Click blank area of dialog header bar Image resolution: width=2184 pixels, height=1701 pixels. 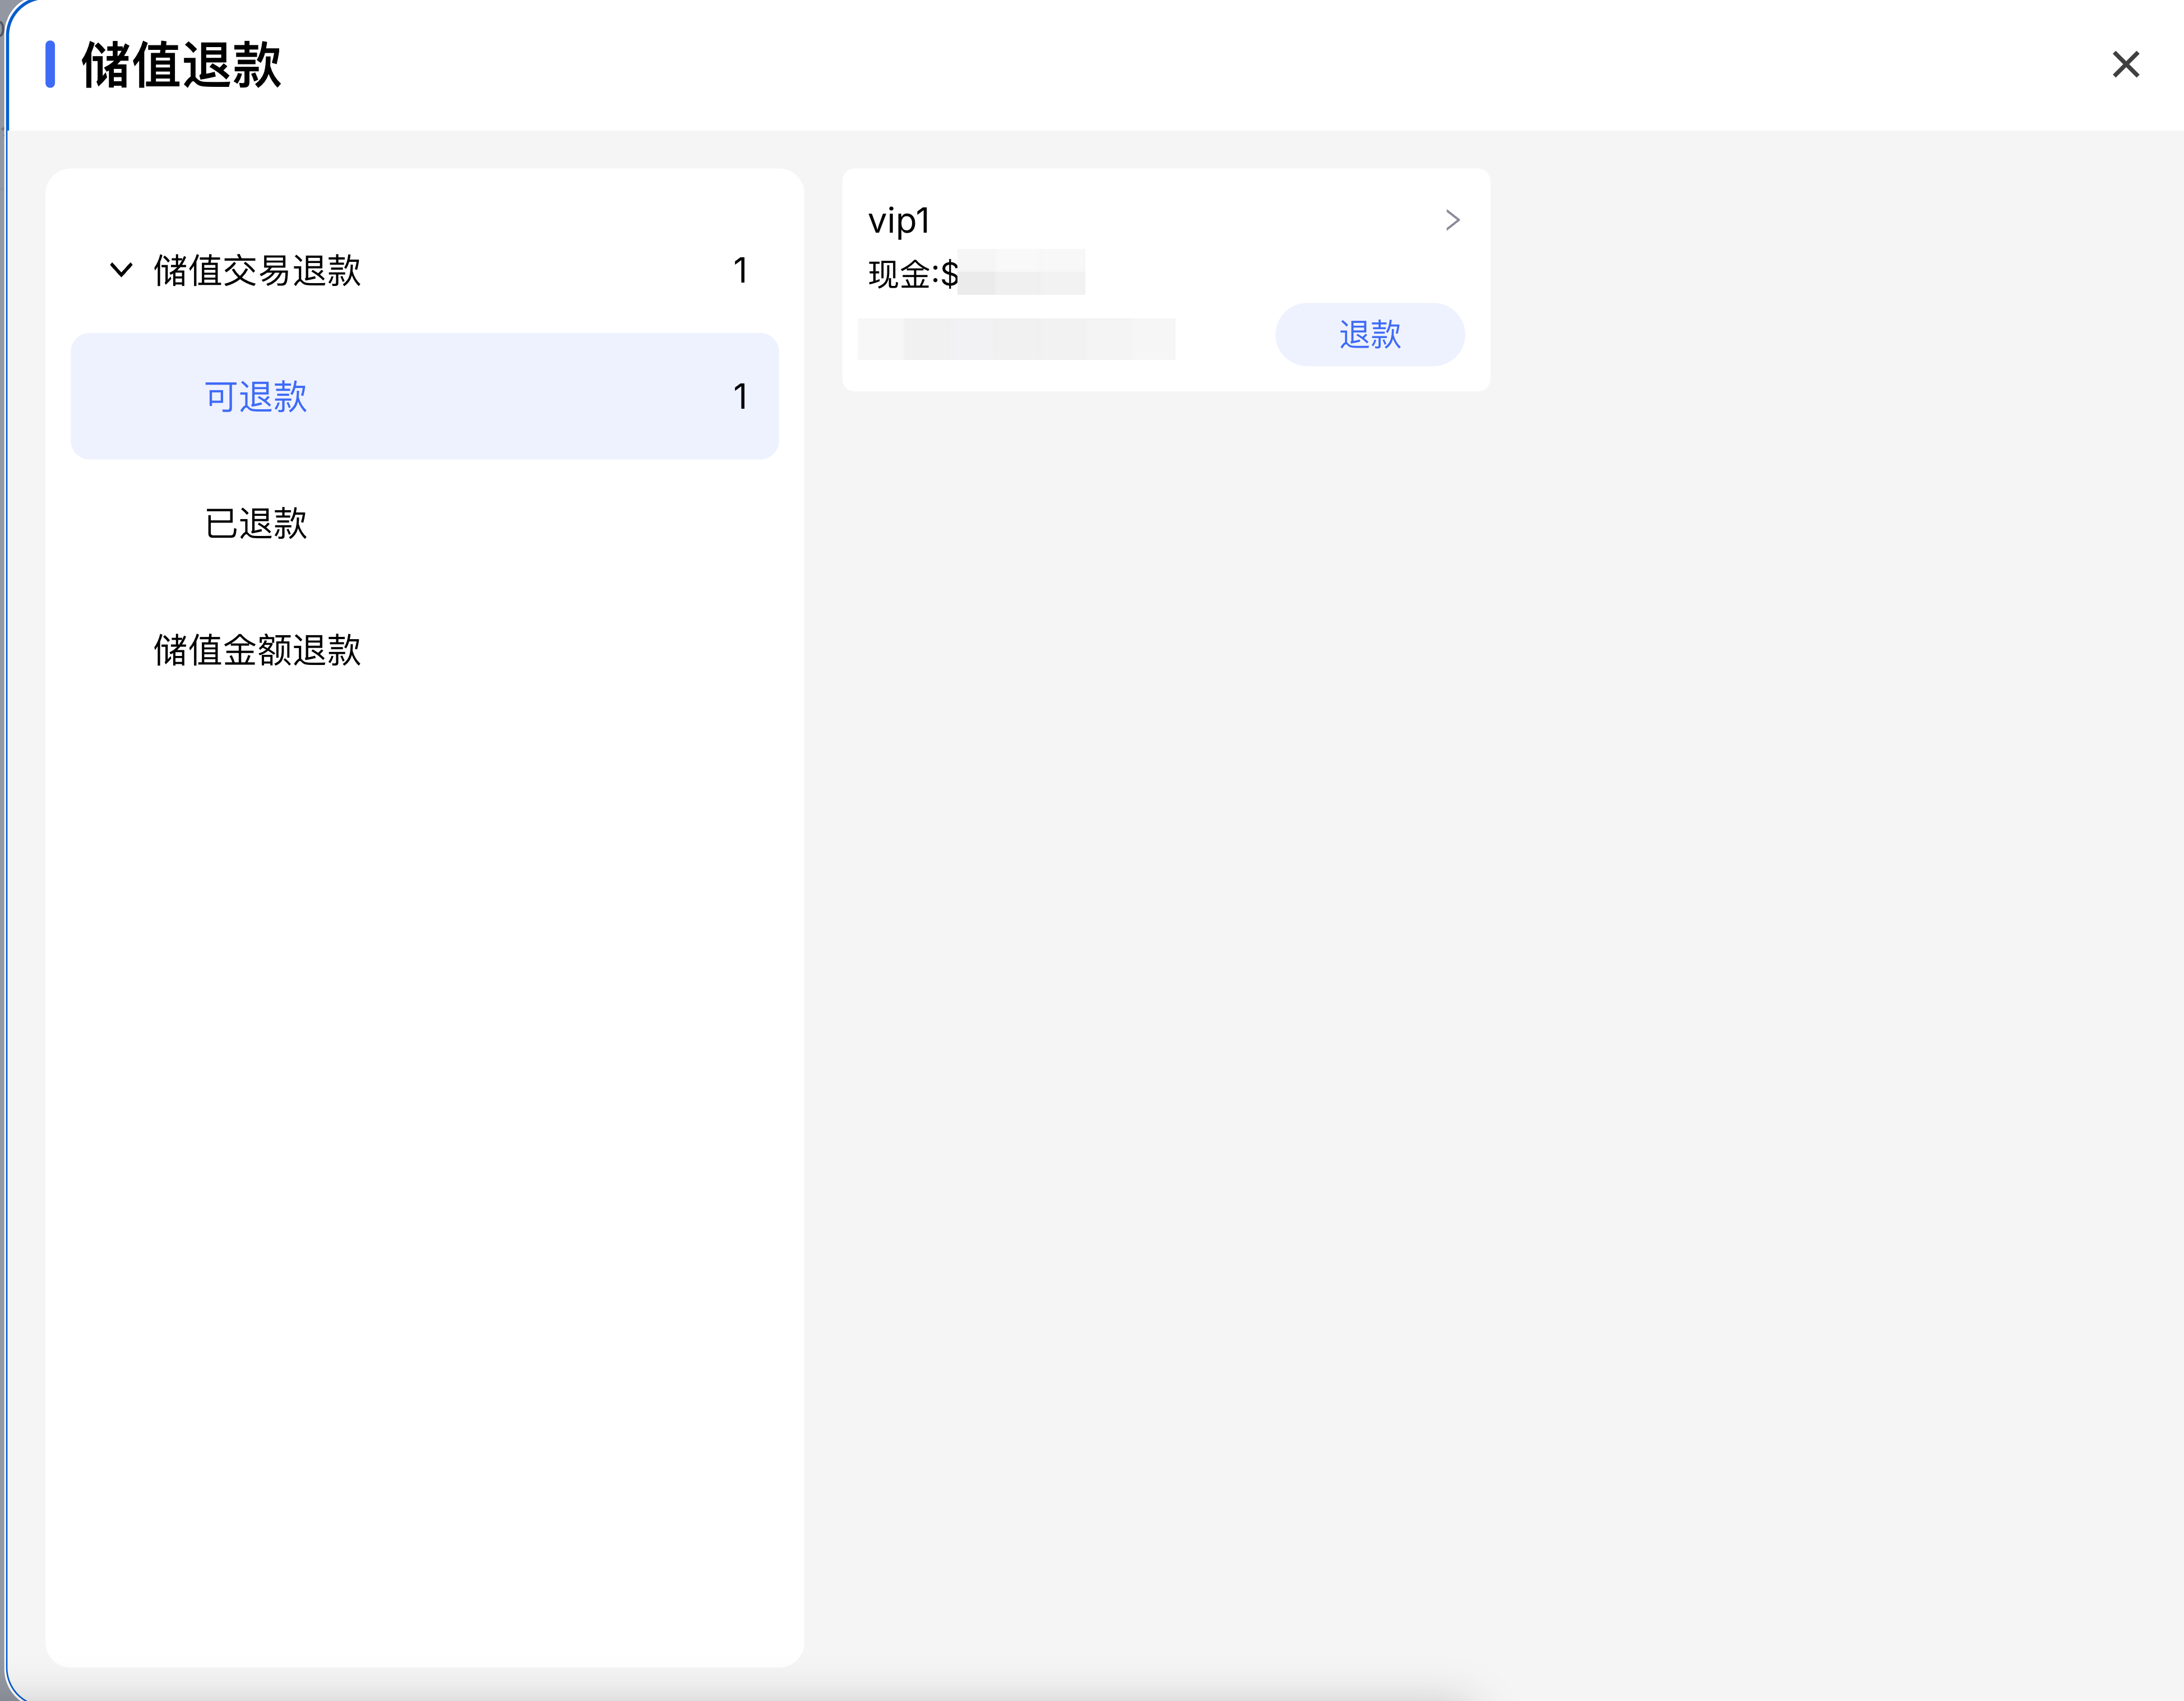pos(1100,65)
